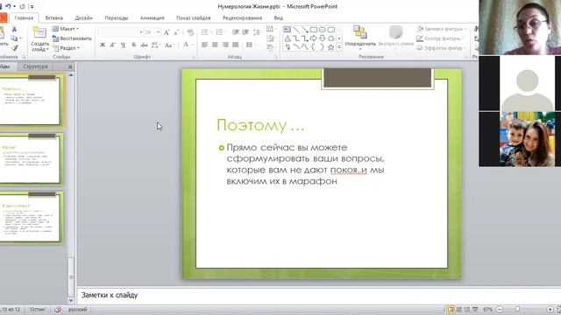Increase list indent level
The height and width of the screenshot is (315, 561).
245,32
